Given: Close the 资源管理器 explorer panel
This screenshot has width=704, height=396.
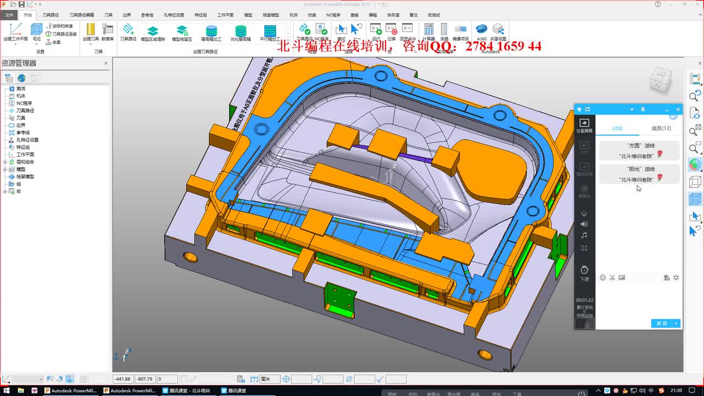Looking at the screenshot, I should (x=106, y=63).
